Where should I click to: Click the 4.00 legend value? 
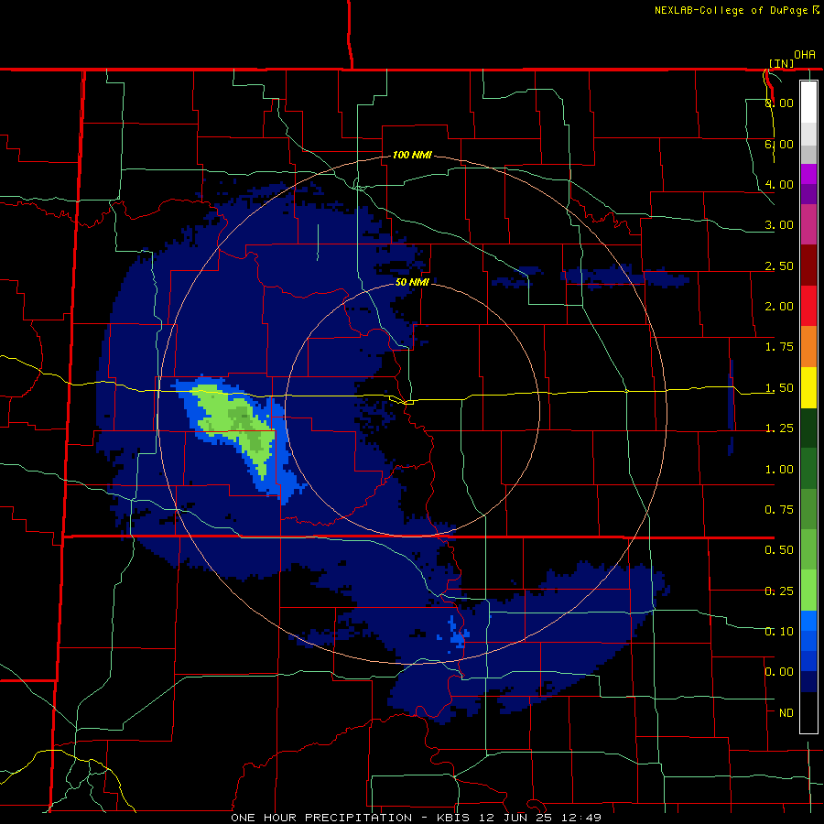click(x=779, y=184)
